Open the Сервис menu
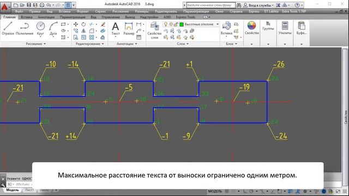This screenshot has height=196, width=349. [x=100, y=11]
